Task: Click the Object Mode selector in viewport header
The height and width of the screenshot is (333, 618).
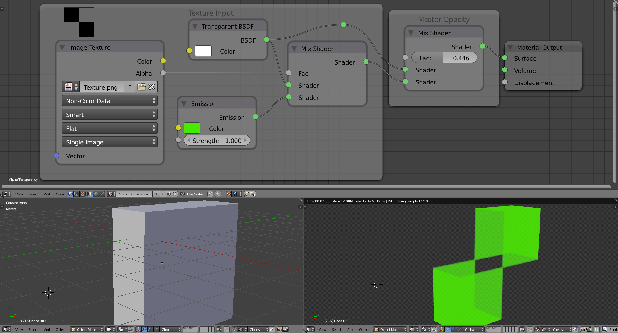Action: (87, 329)
